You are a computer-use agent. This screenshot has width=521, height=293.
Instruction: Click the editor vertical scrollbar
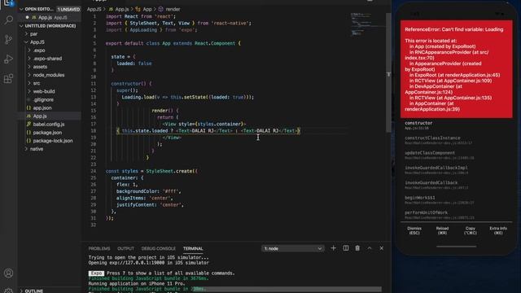click(388, 72)
